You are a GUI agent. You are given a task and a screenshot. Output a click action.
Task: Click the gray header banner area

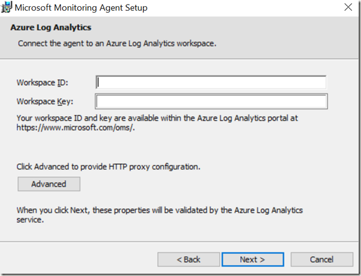point(276,36)
